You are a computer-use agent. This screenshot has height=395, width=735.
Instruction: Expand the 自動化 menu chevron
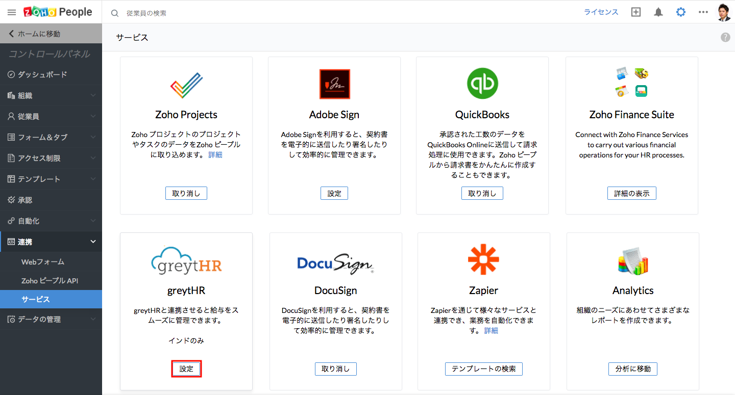click(x=93, y=221)
